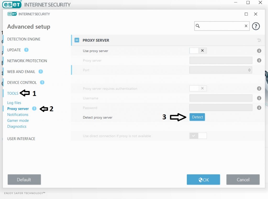Select Gamer mode under Tools
Image resolution: width=268 pixels, height=199 pixels.
click(x=18, y=120)
